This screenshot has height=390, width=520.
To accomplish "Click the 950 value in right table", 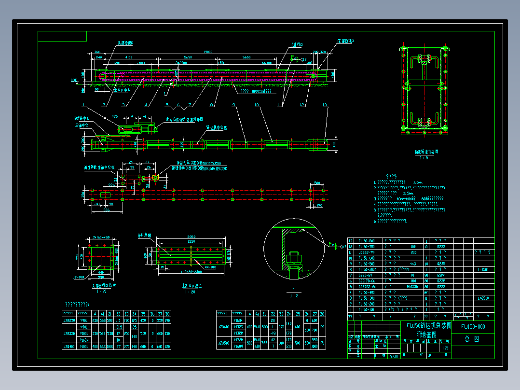I will [315, 340].
